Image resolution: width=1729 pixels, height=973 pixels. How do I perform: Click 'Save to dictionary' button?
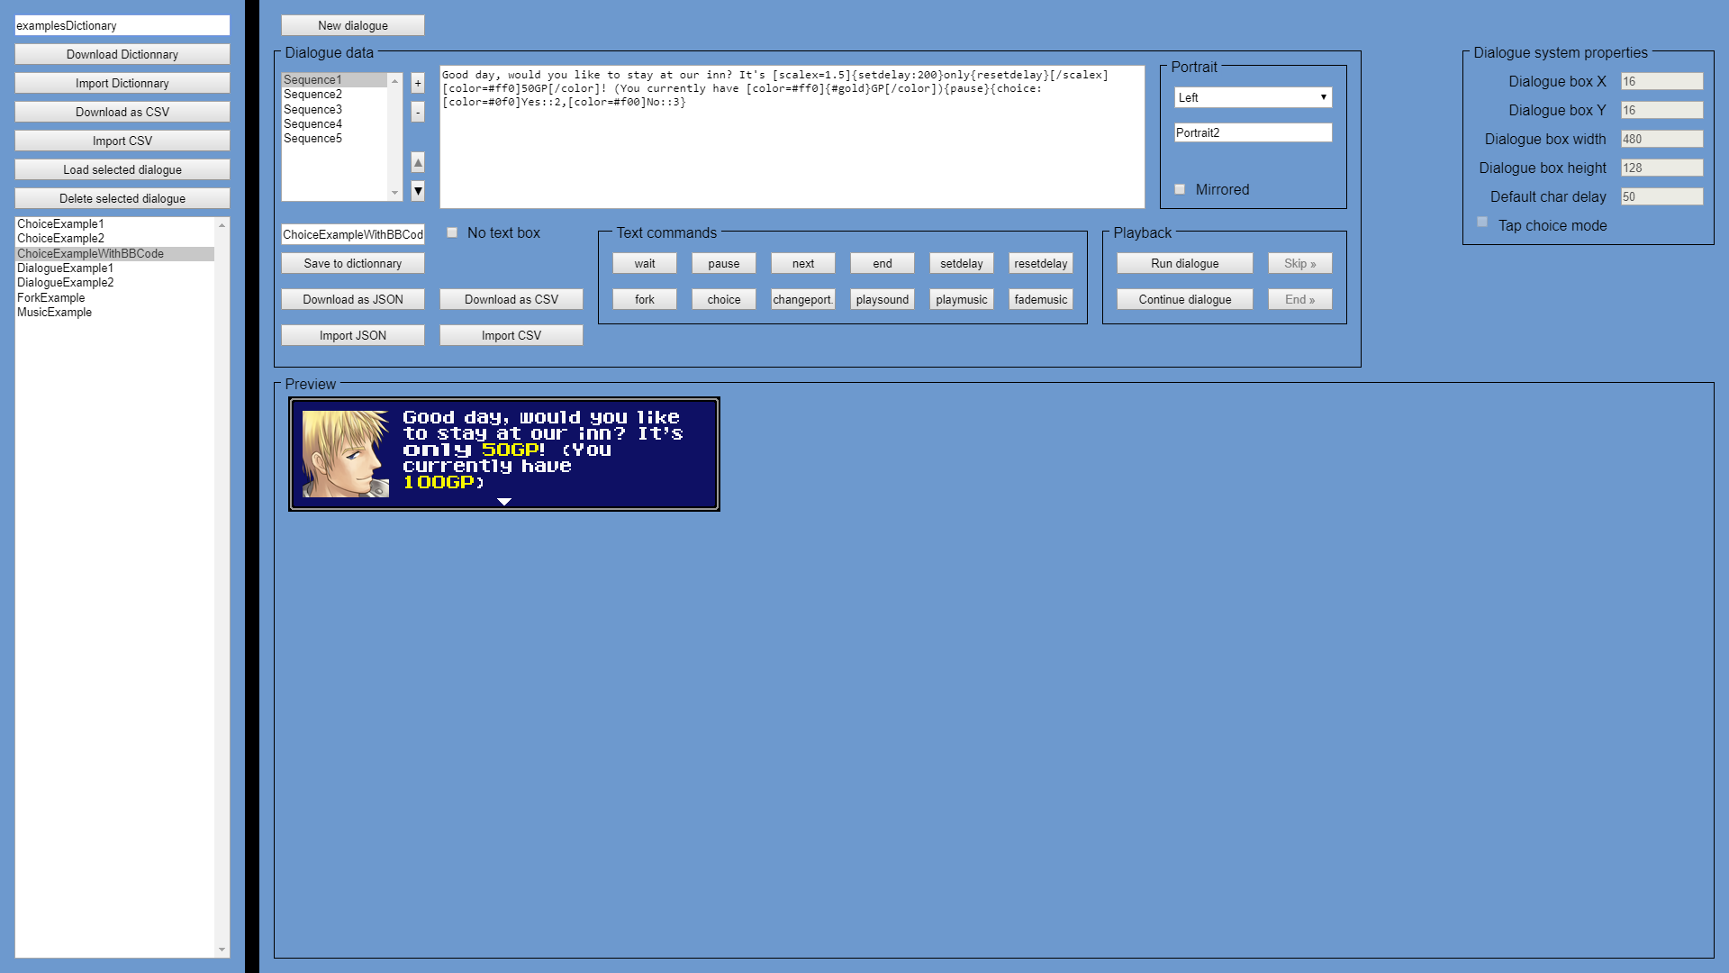[354, 262]
